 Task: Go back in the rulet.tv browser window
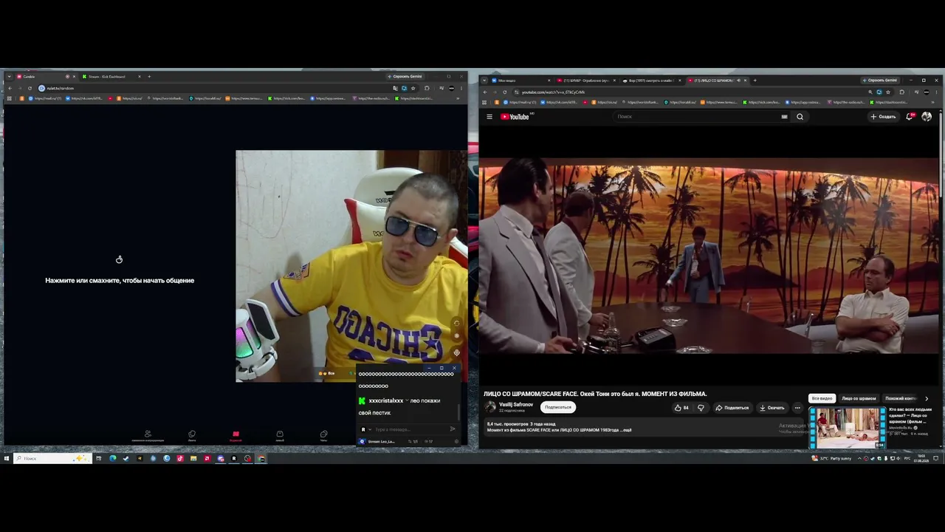point(10,89)
